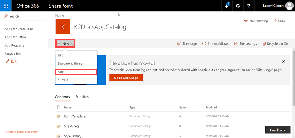Viewport: 295px width, 138px height.
Task: Open the Form Templates library name
Action: [x=75, y=116]
